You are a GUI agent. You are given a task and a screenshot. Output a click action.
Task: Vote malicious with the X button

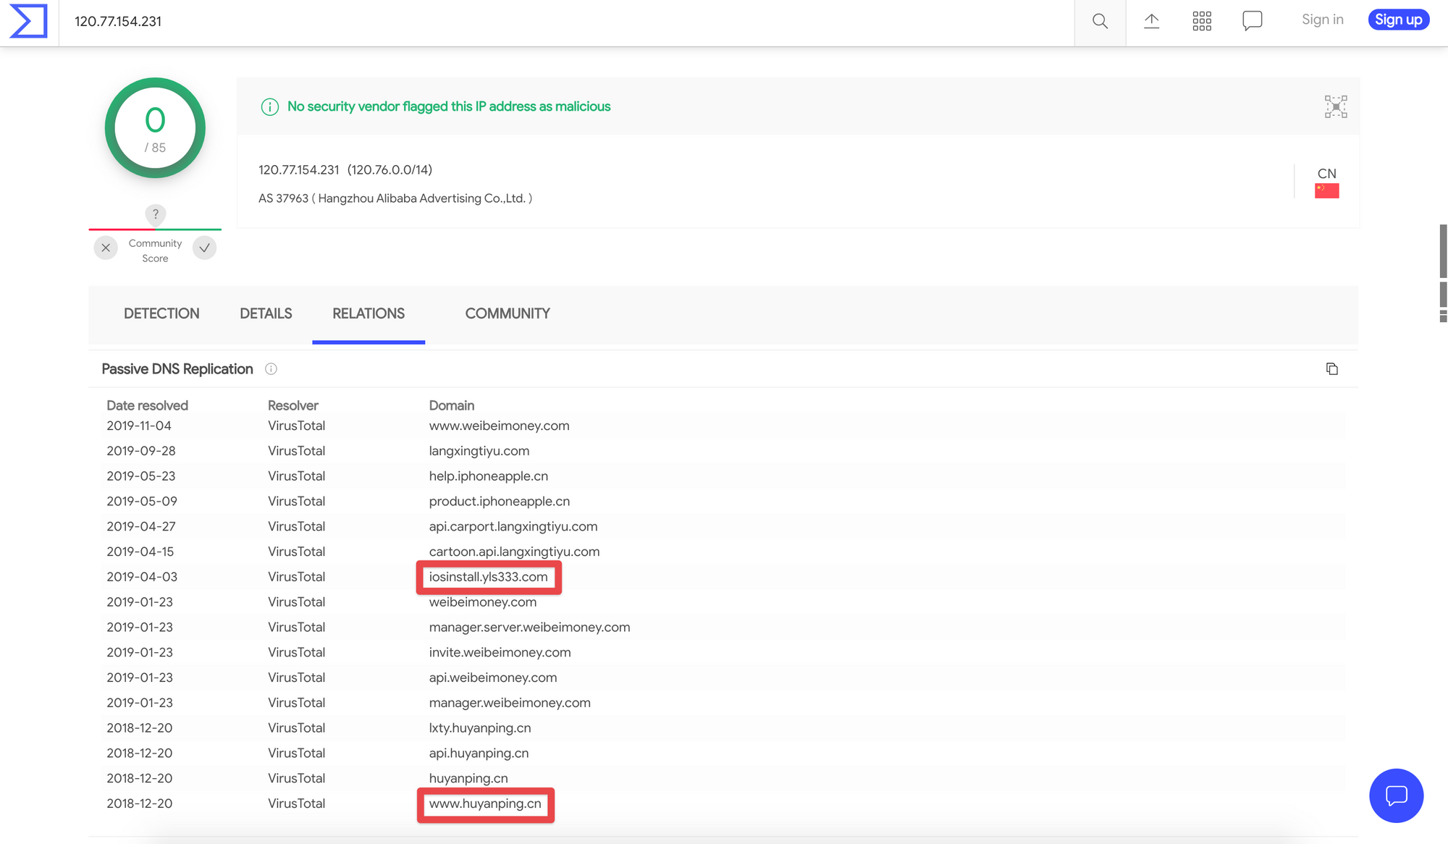106,248
